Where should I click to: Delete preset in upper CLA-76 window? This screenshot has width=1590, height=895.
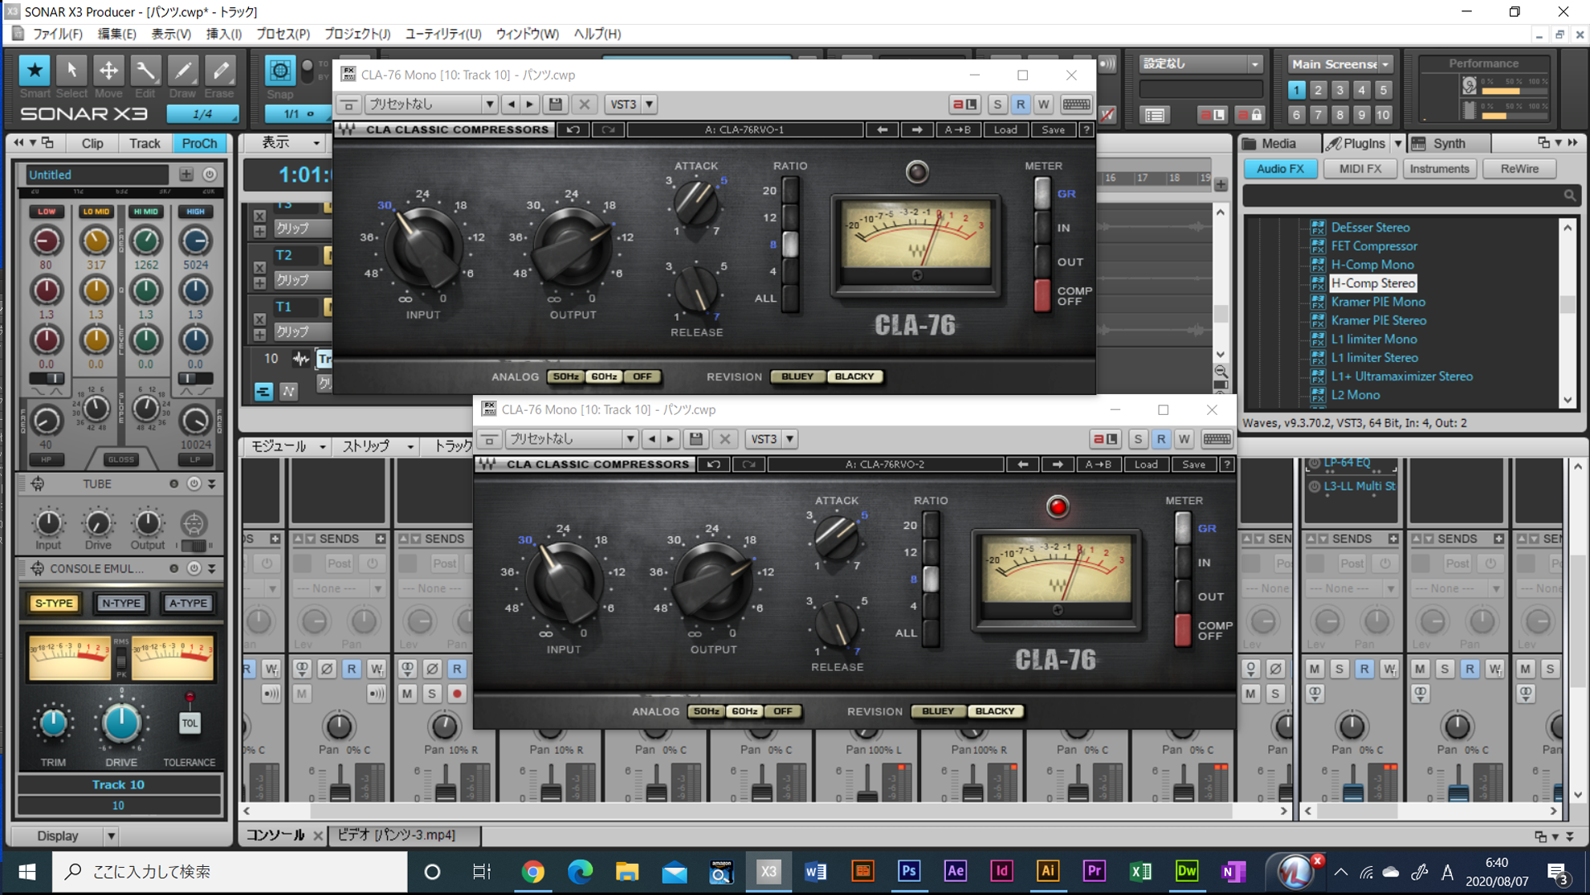tap(585, 104)
